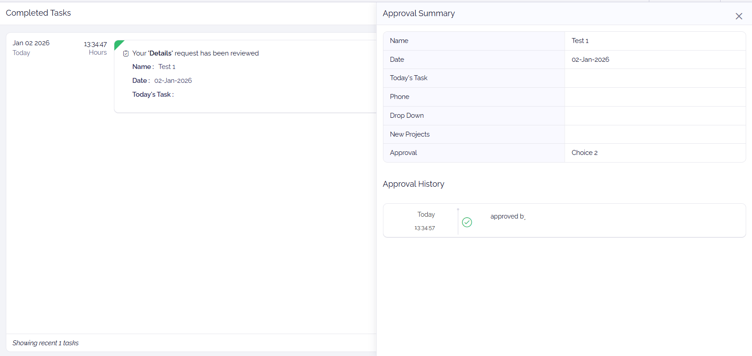Click the Approval Summary title

pyautogui.click(x=418, y=13)
